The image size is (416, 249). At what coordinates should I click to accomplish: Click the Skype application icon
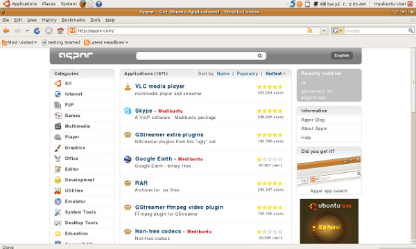click(128, 111)
